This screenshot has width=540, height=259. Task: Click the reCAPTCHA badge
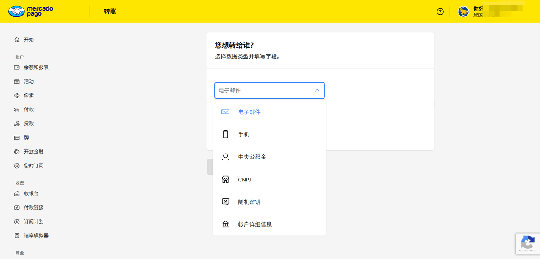527,243
